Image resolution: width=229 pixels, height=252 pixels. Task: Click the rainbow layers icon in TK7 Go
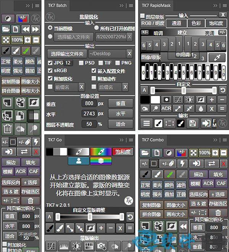(x=101, y=161)
